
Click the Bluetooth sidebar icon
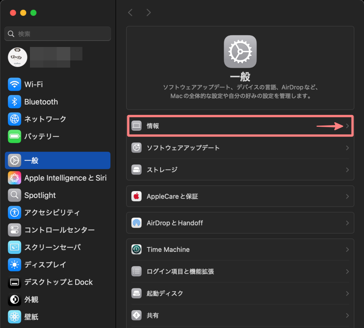pos(15,102)
